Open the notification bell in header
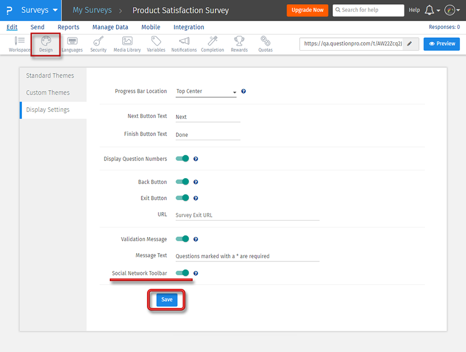The width and height of the screenshot is (466, 352). [429, 10]
